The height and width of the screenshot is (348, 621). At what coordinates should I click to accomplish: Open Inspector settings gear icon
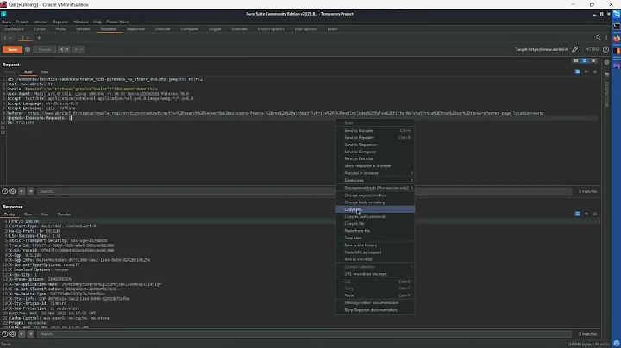[x=606, y=63]
